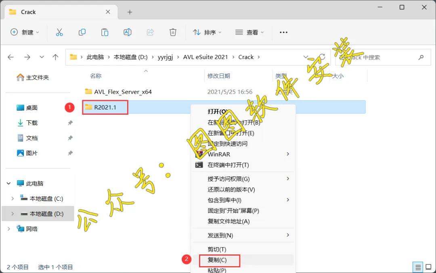
Task: Choose 复制(C) in context menu
Action: pyautogui.click(x=243, y=260)
